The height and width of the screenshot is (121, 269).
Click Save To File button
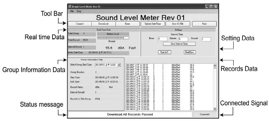178,24
